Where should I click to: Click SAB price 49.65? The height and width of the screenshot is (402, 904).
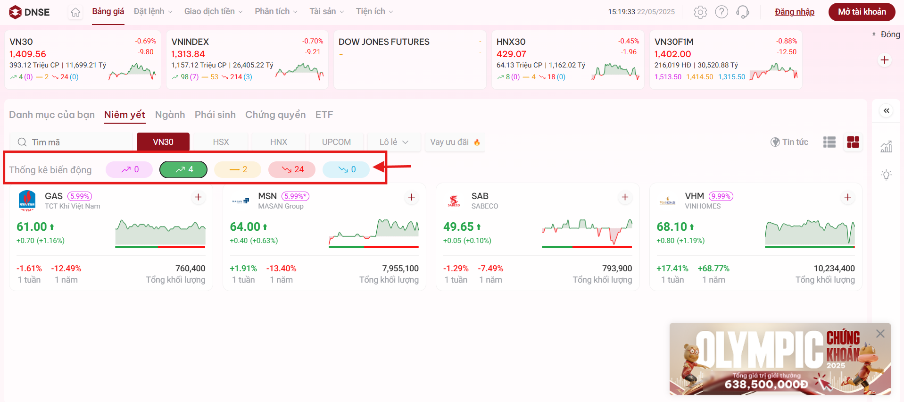click(x=458, y=227)
